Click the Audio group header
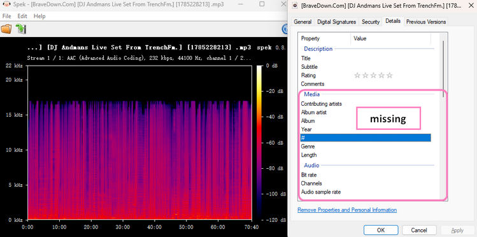Viewport: 477px width, 237px height. [311, 165]
